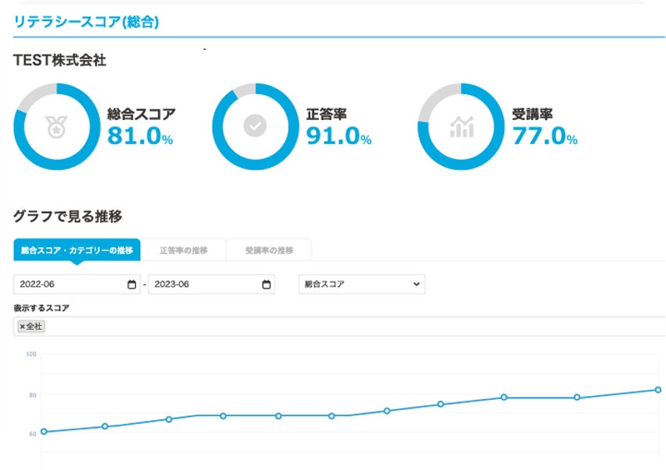Open the 総合スコア dropdown selector

362,284
